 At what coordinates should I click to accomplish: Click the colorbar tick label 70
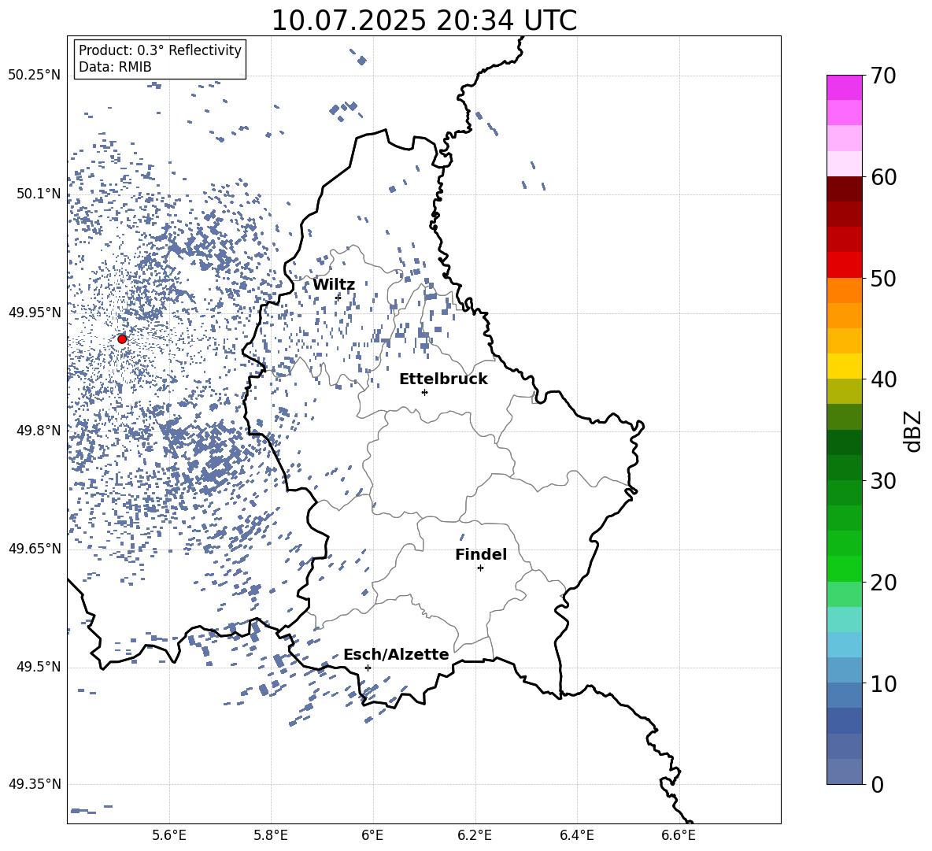883,76
